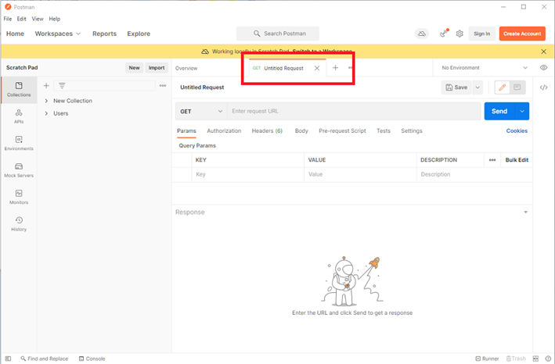Switch to the Authorization tab

pyautogui.click(x=224, y=131)
